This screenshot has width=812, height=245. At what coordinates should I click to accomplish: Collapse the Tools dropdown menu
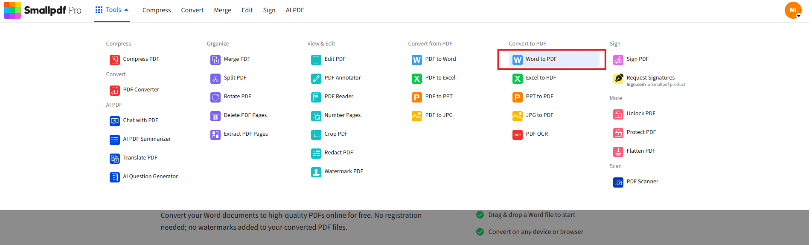[112, 10]
